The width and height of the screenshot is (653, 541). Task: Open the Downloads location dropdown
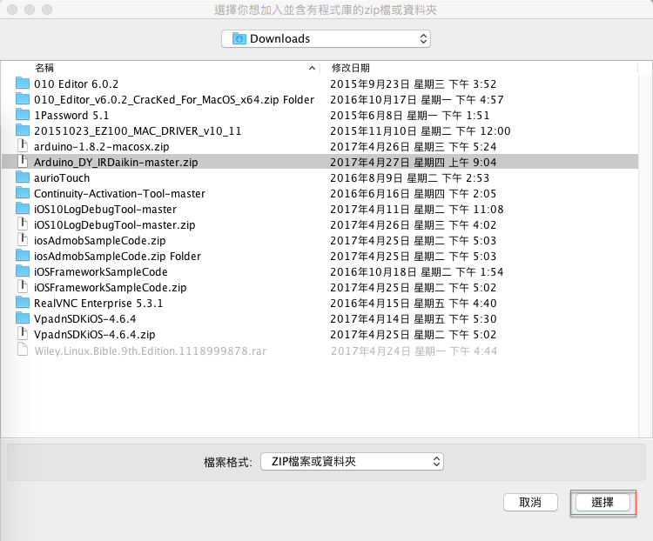(326, 38)
